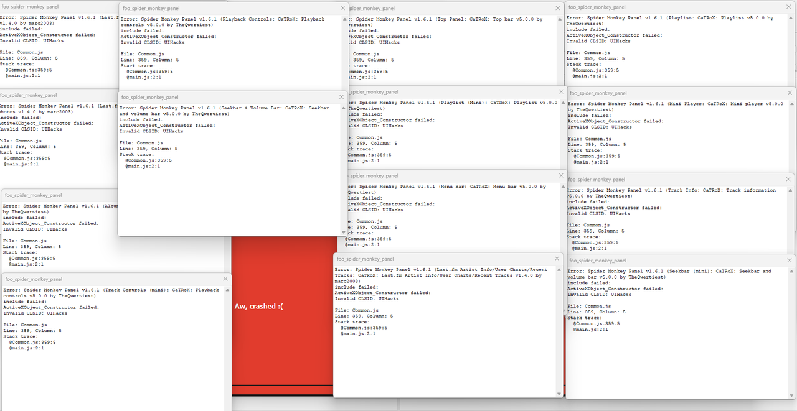Image resolution: width=797 pixels, height=411 pixels.
Task: Click scroll-up arrow in Top Panel window
Action: click(561, 18)
